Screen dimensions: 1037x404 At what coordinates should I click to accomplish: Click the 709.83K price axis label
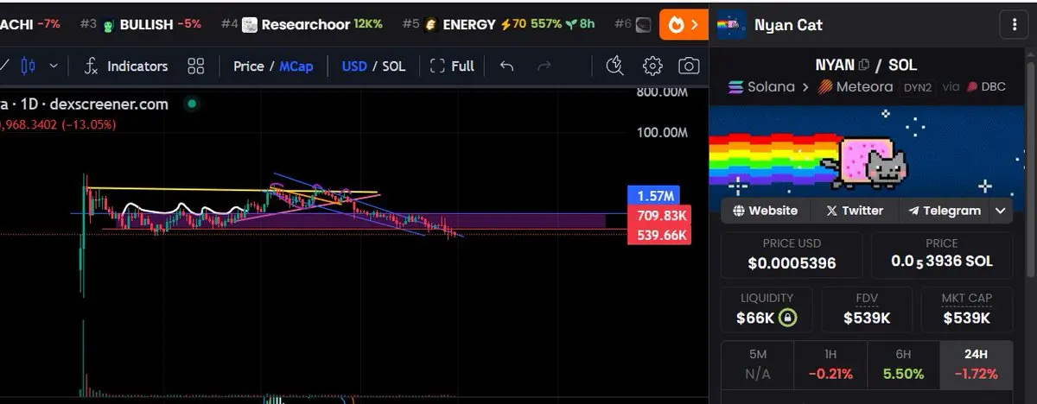click(658, 216)
